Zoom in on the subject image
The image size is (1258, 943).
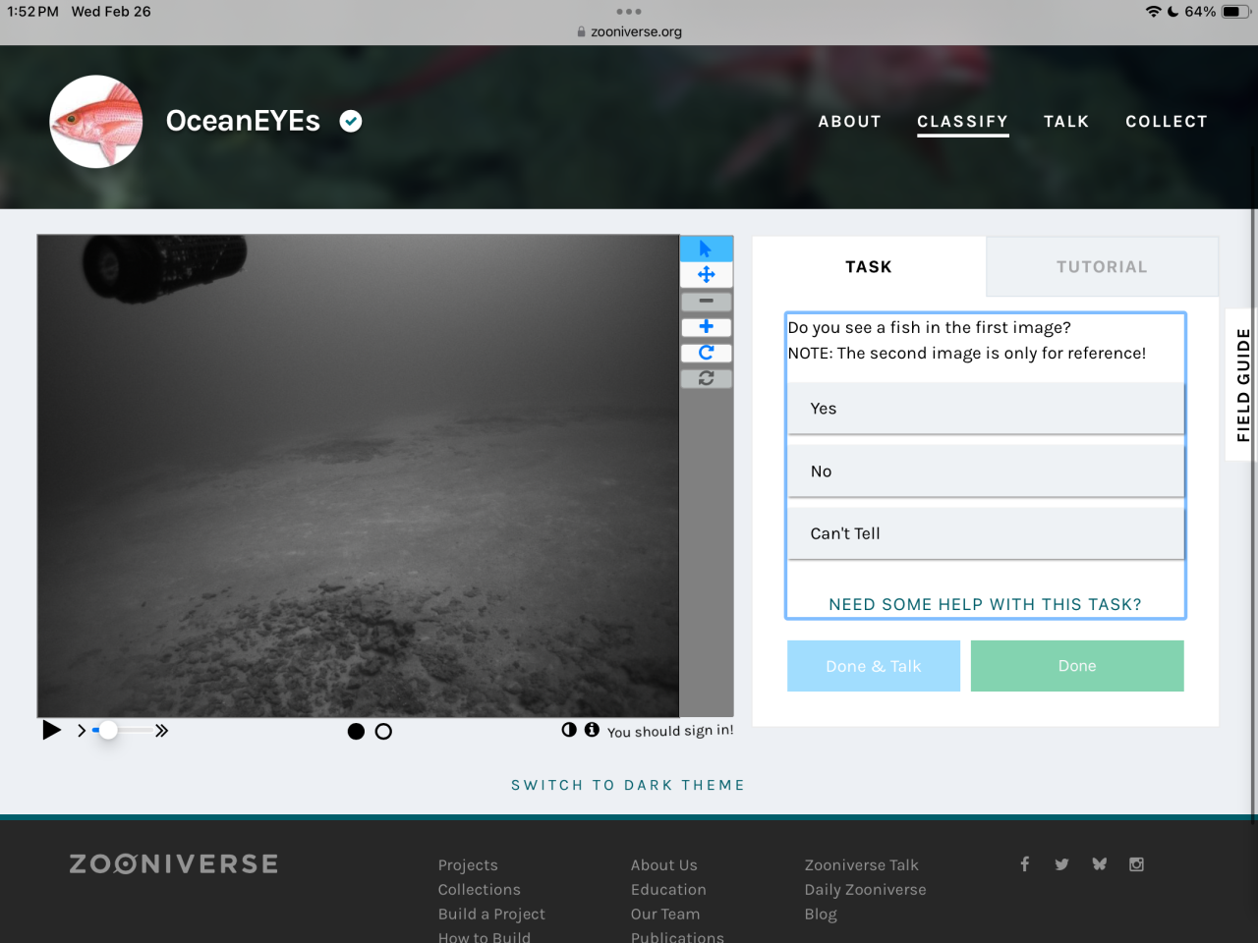pyautogui.click(x=706, y=326)
